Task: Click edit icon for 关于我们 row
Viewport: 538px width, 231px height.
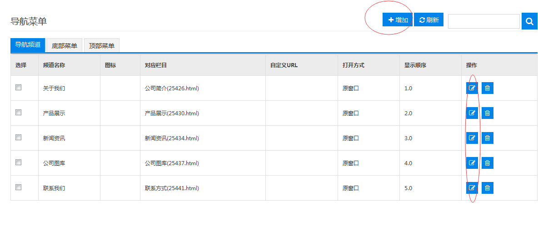Action: coord(472,88)
